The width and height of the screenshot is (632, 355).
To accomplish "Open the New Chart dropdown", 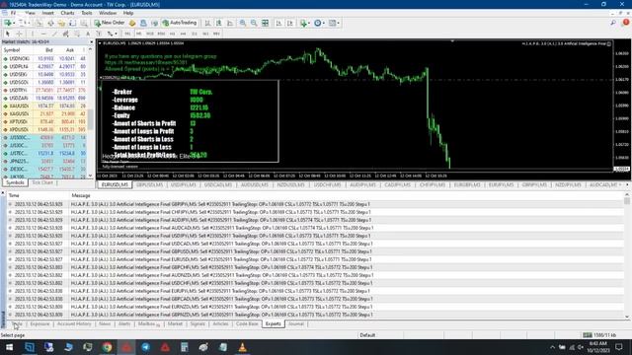I will point(9,23).
